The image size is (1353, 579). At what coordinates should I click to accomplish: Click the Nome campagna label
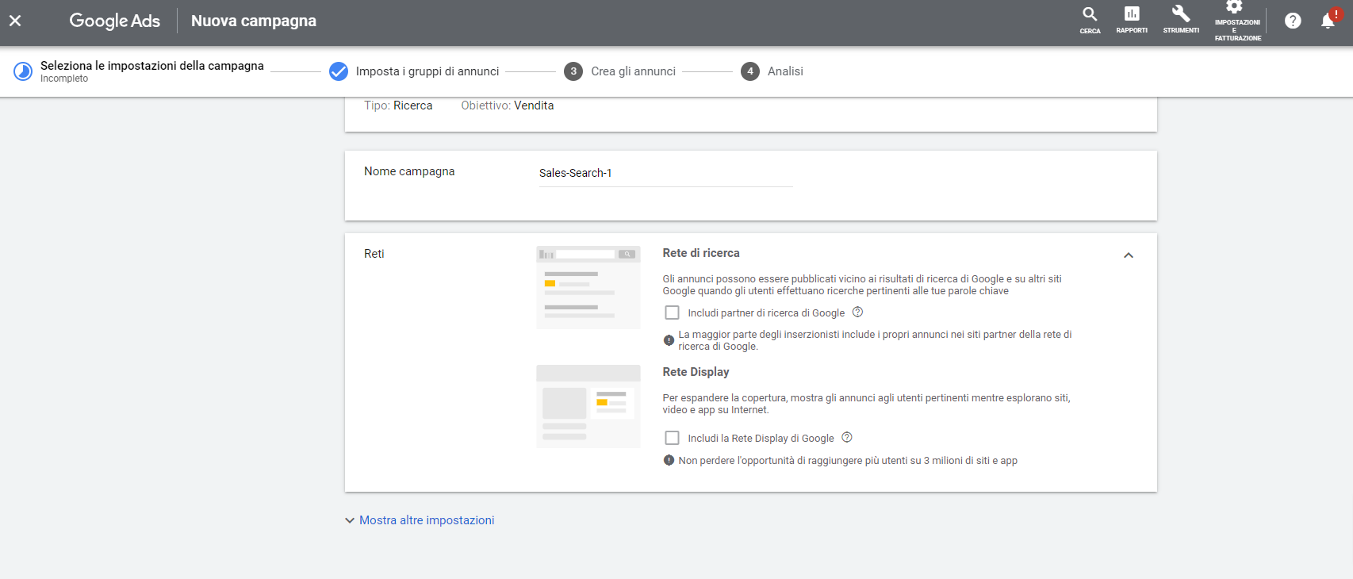point(409,171)
